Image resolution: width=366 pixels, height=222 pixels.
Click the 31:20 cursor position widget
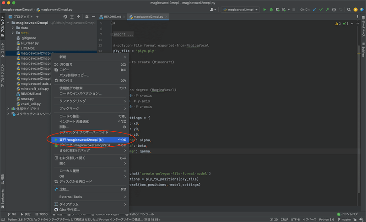[274, 219]
